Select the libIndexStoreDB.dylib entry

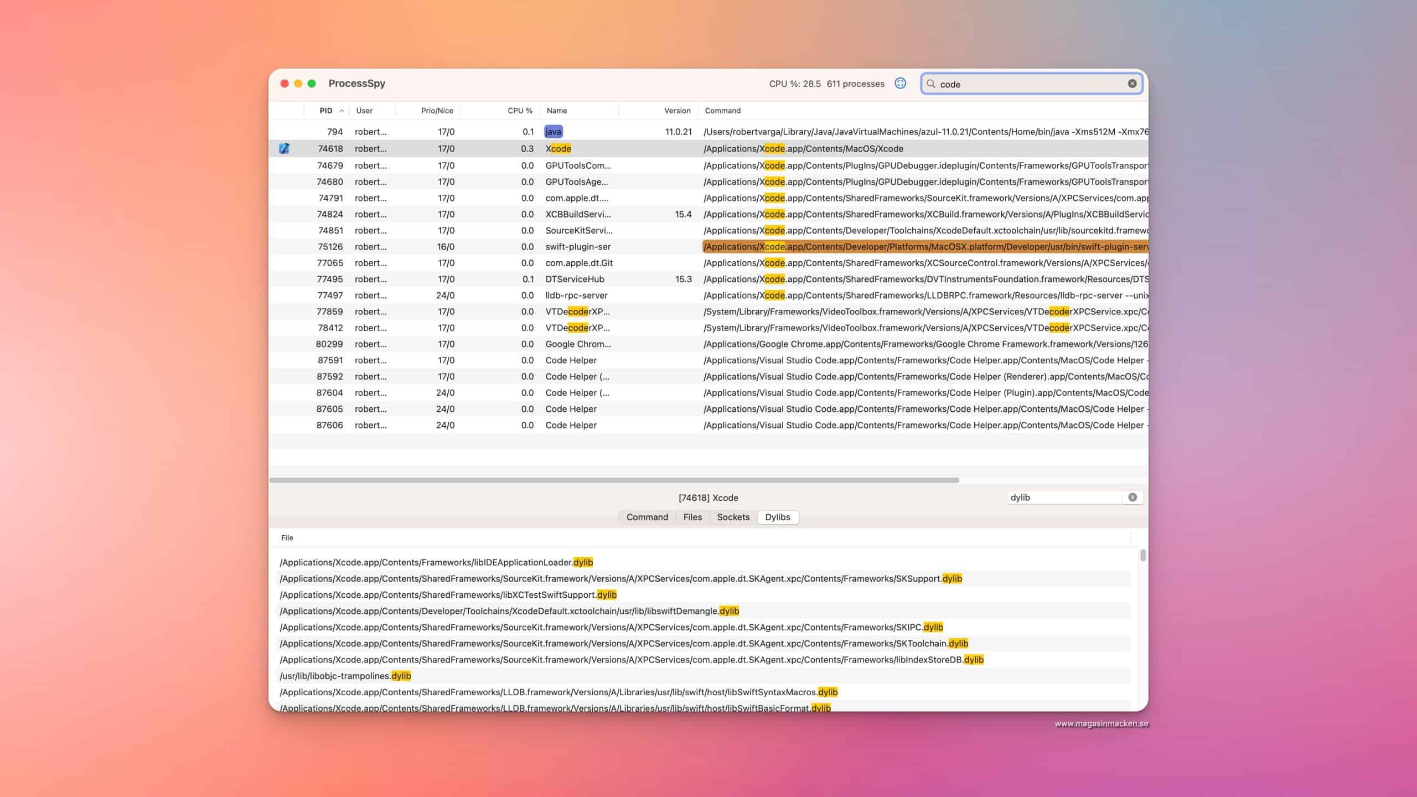[x=703, y=660]
